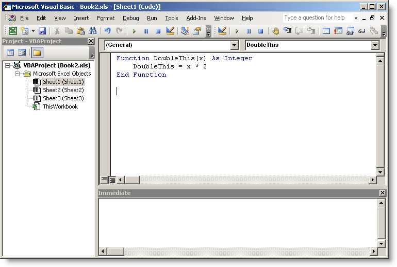Switch to View Object in Project pane
The width and height of the screenshot is (397, 267).
22,52
